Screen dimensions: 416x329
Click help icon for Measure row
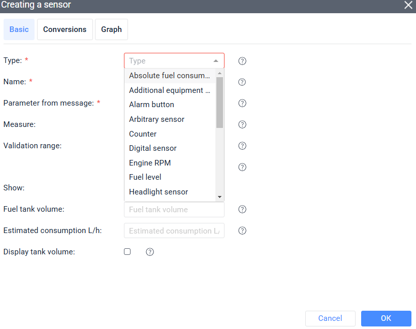[242, 124]
